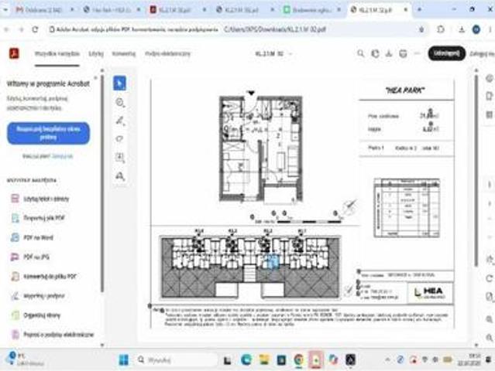Select the text box selection tool
Image resolution: width=495 pixels, height=371 pixels.
click(x=120, y=158)
